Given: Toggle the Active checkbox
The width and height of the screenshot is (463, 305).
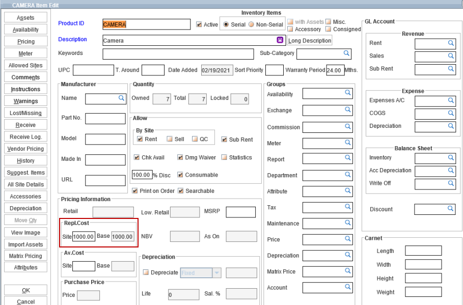Looking at the screenshot, I should coord(199,24).
